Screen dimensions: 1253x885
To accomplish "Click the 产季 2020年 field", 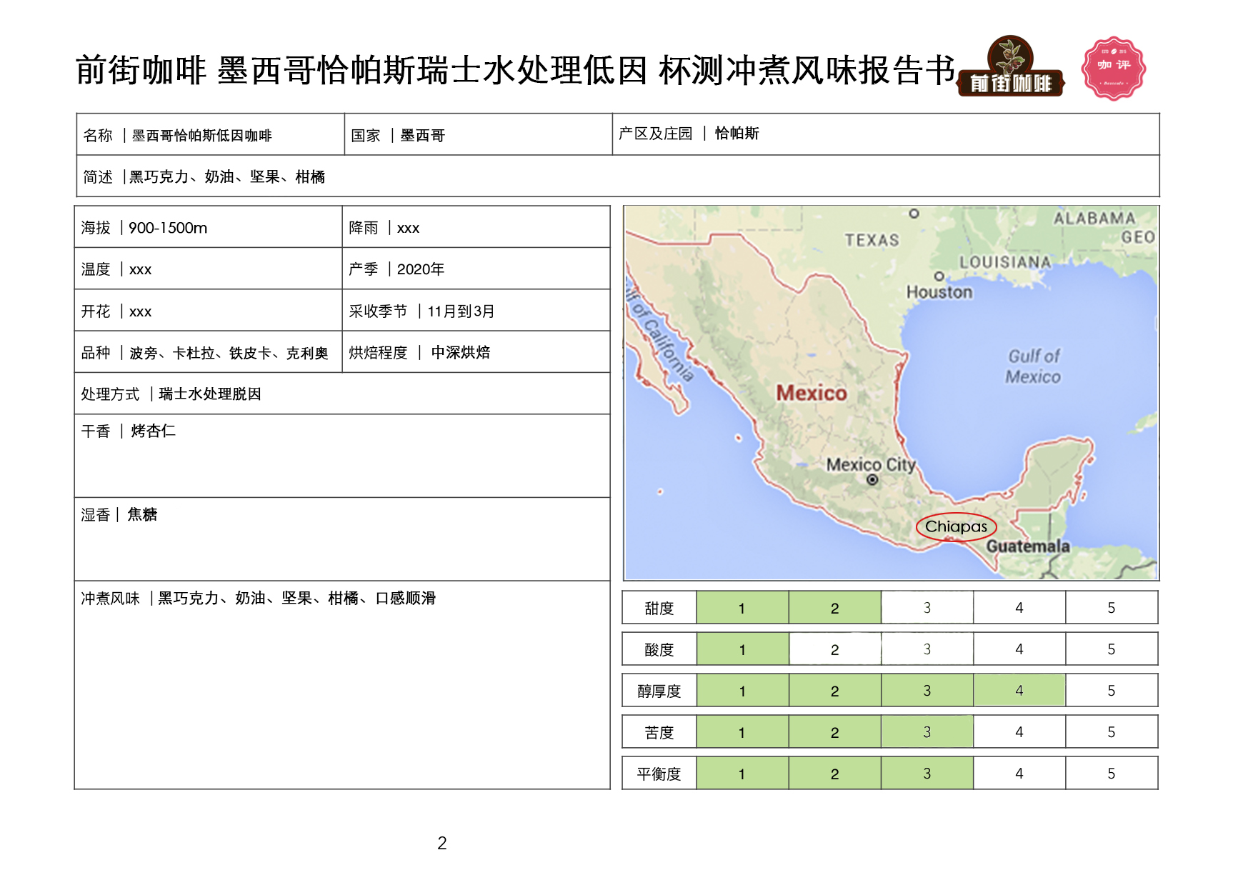I will coord(476,269).
